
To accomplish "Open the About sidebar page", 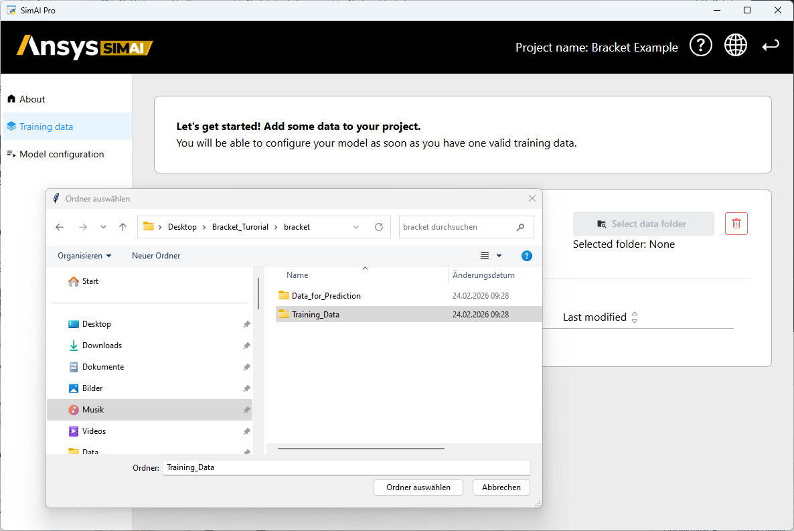I will [x=32, y=99].
